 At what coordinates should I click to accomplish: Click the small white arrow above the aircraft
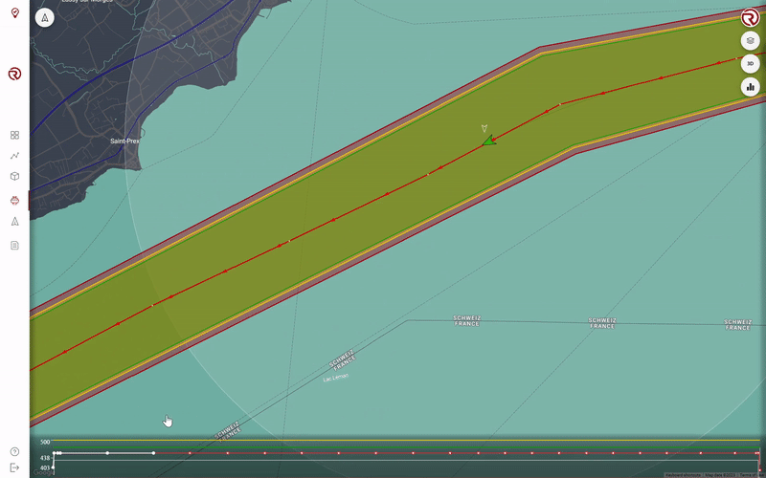(484, 128)
